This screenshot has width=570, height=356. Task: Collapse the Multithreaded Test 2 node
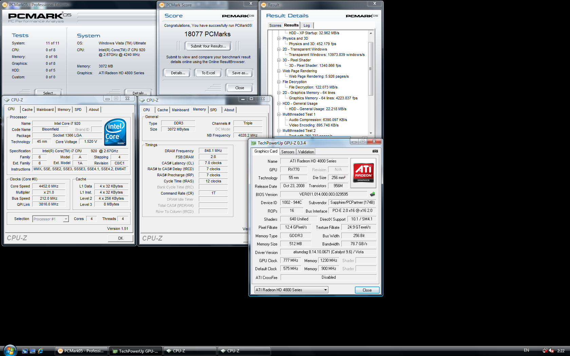[279, 131]
